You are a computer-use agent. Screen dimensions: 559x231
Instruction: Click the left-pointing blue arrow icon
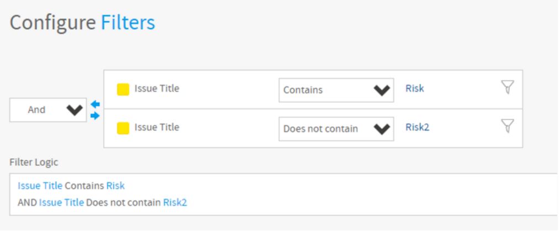(x=95, y=104)
